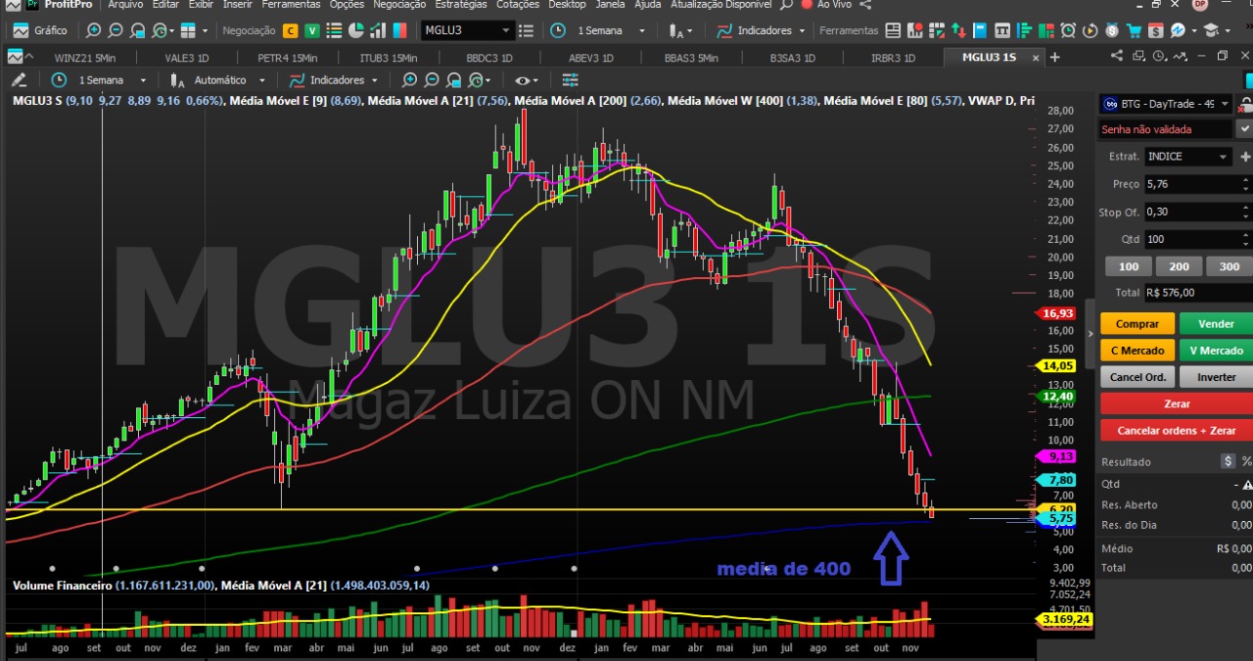Open the shopping cart icon in Ferramentas
The image size is (1253, 661).
coord(1136,30)
